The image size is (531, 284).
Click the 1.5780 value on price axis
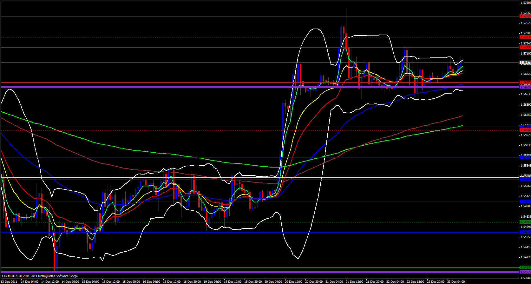click(x=526, y=3)
